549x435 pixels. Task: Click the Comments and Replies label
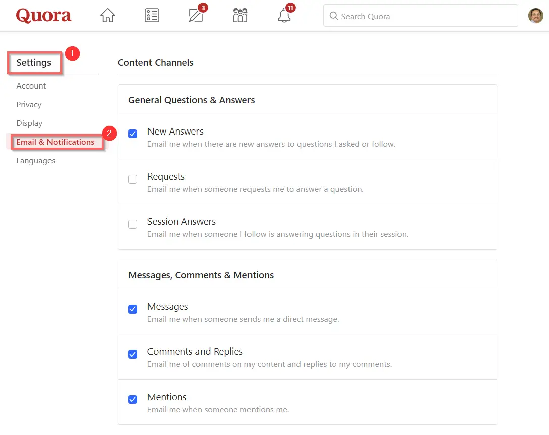click(195, 351)
